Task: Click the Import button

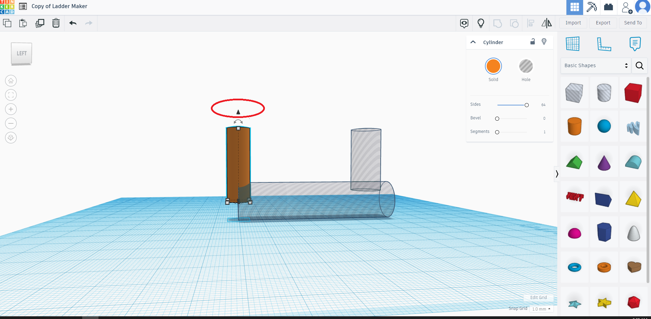Action: pos(573,23)
